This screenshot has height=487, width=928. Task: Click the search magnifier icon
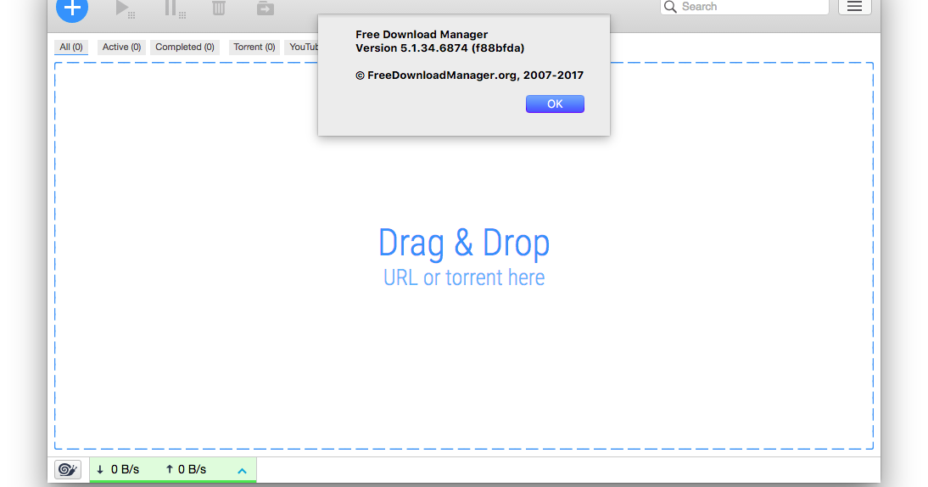point(670,7)
